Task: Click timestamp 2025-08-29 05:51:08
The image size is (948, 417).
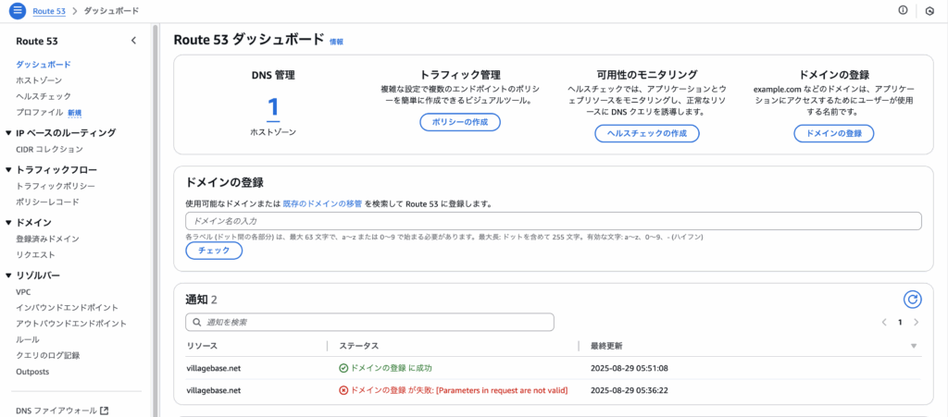Action: pyautogui.click(x=630, y=367)
